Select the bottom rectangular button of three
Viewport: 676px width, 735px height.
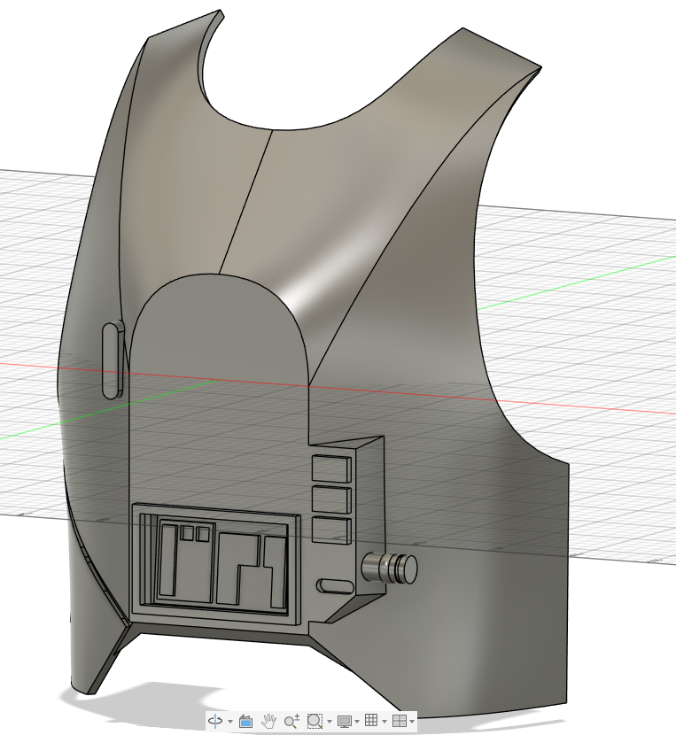[x=330, y=530]
